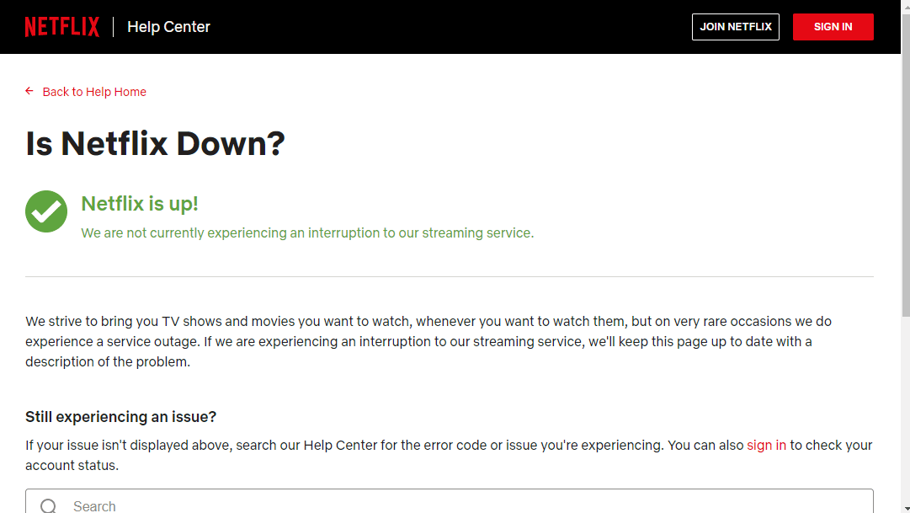Click the "Netflix is up!" status text

click(x=139, y=203)
